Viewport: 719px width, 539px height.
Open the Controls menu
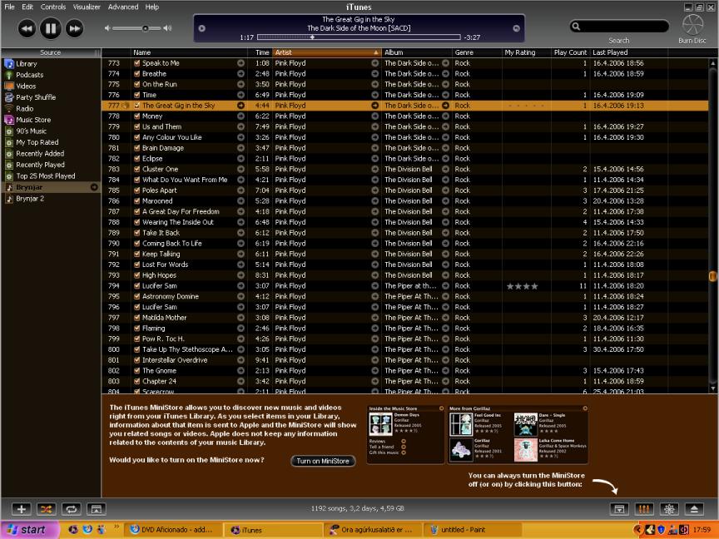(x=53, y=7)
